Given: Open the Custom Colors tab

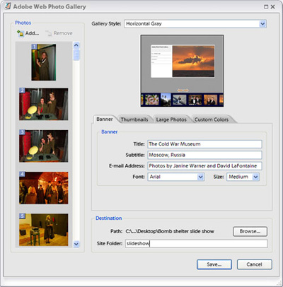Looking at the screenshot, I should 212,119.
